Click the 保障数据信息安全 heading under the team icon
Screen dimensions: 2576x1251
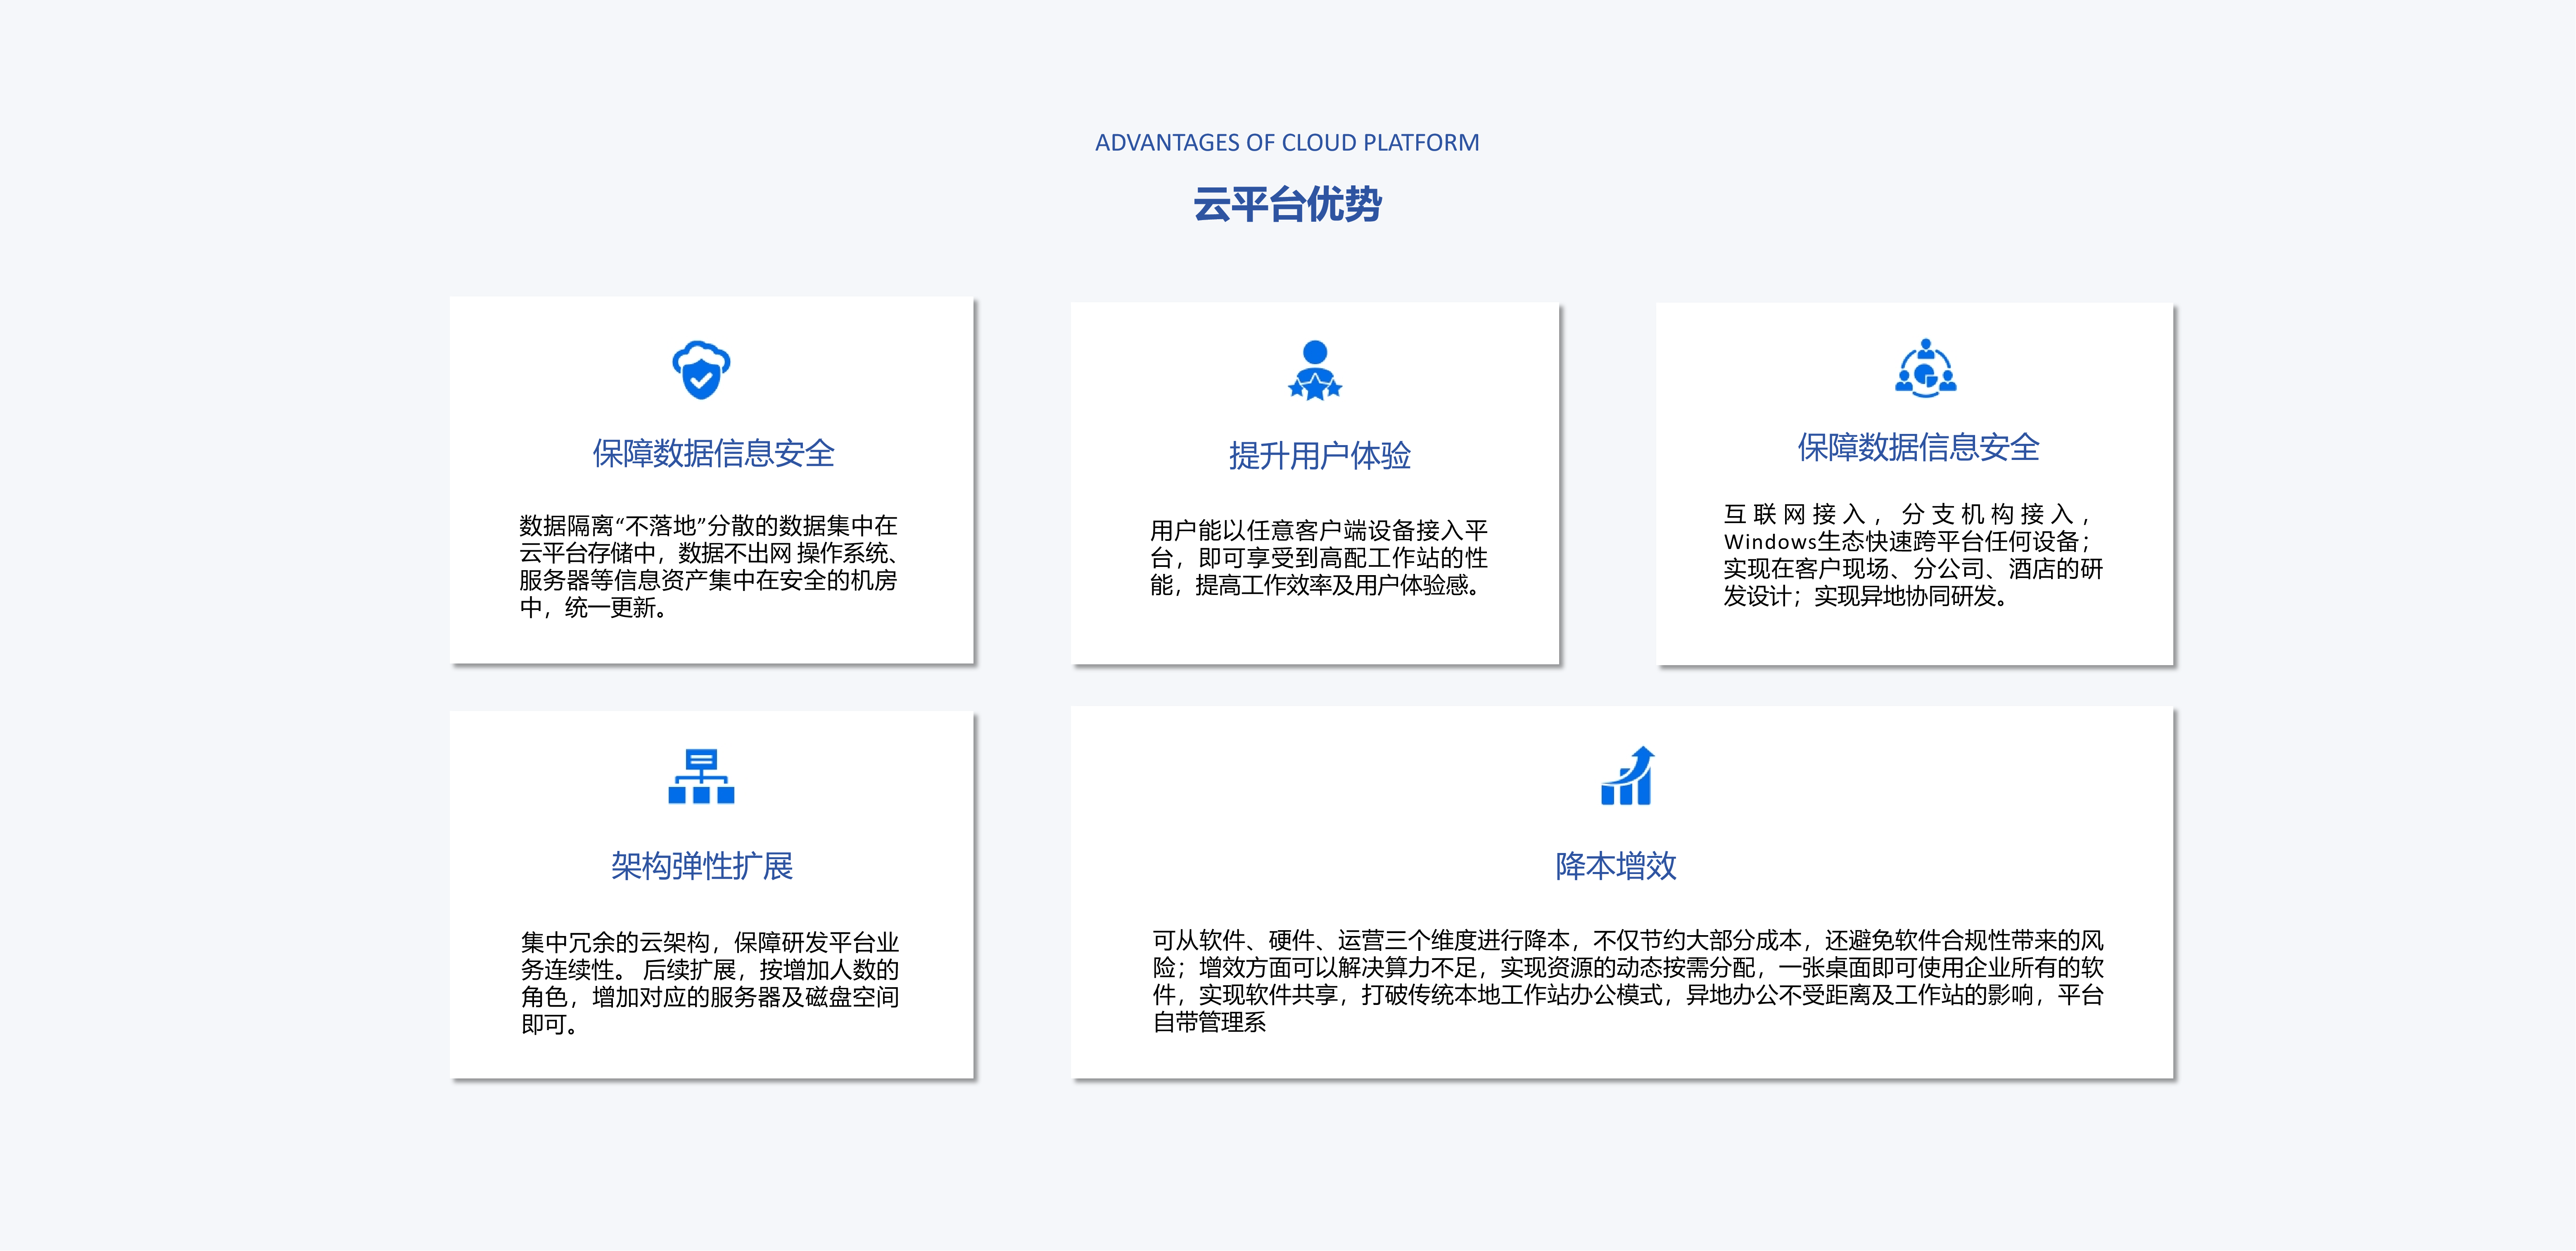tap(1918, 447)
